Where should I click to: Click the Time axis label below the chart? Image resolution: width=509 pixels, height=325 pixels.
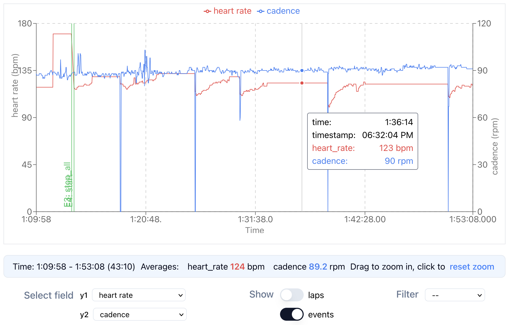(x=254, y=230)
